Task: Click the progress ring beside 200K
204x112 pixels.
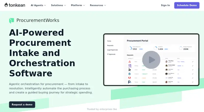Action: [x=181, y=48]
